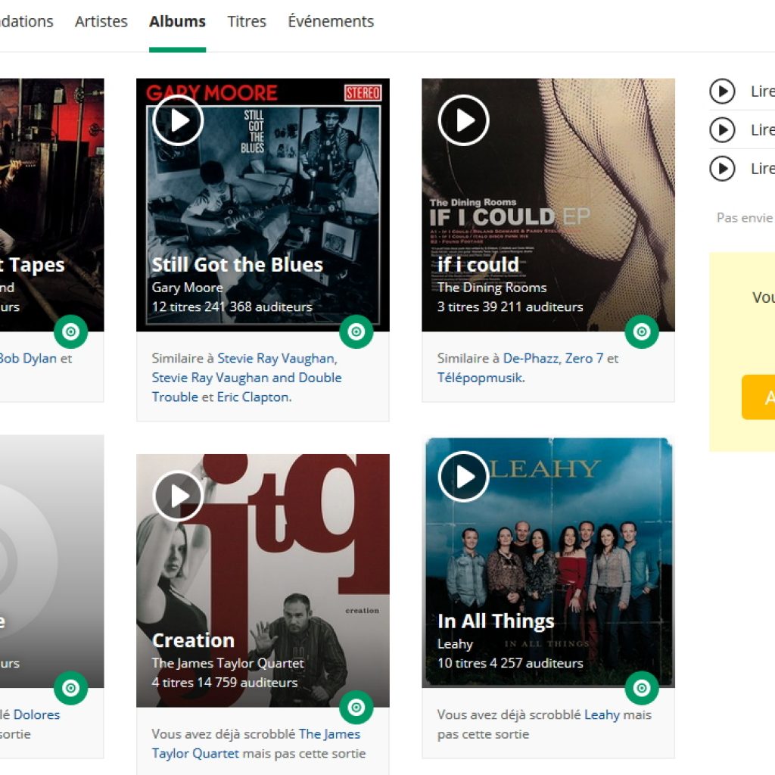Screen dimensions: 775x775
Task: Go to the Événements tab
Action: 331,21
